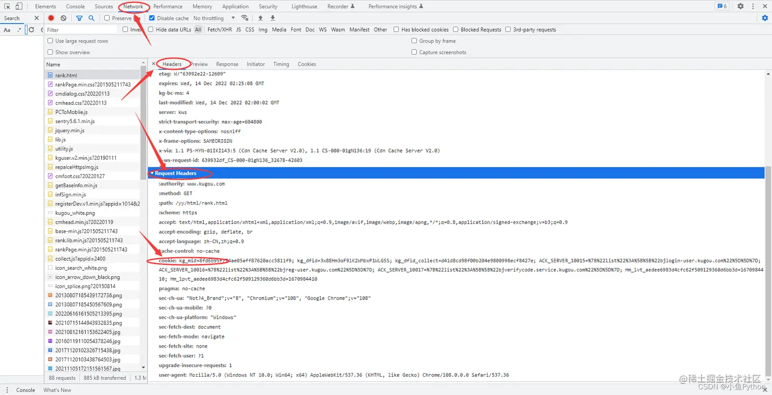Open DevTools settings gear icon

click(740, 6)
